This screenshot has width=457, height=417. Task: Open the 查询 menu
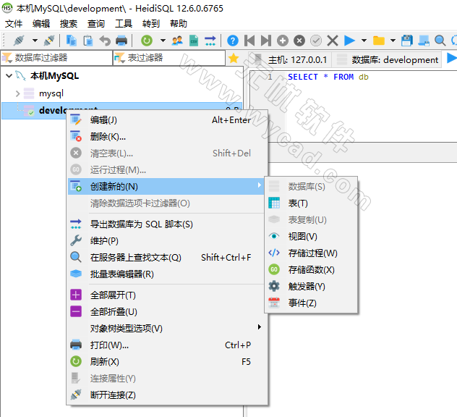(96, 24)
